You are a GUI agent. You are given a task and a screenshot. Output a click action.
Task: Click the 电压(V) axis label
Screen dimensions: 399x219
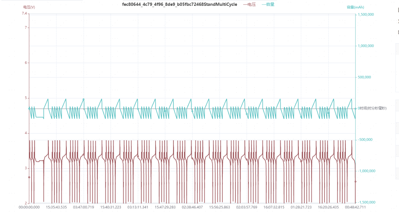coord(29,7)
